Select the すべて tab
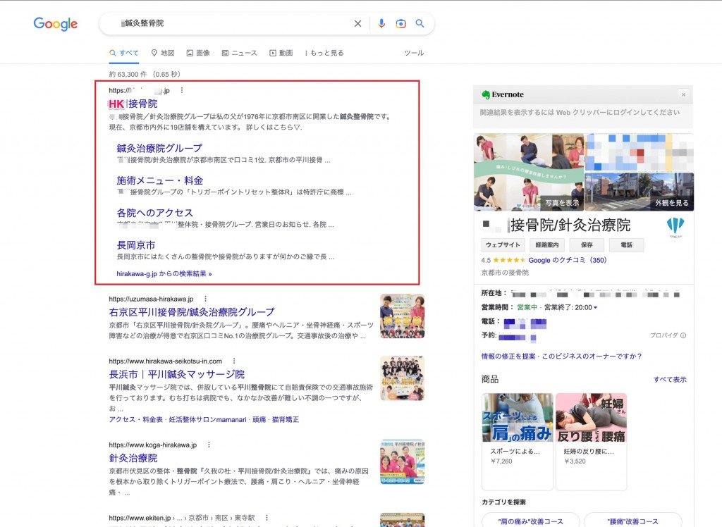 click(124, 53)
